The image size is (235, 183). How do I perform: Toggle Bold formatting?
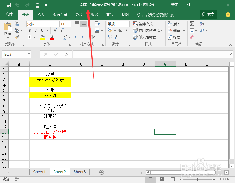[29, 31]
